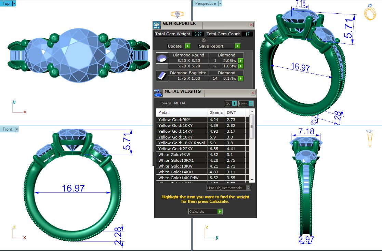The width and height of the screenshot is (382, 251).
Task: Click the Metal Weights scale icon
Action: click(x=158, y=93)
